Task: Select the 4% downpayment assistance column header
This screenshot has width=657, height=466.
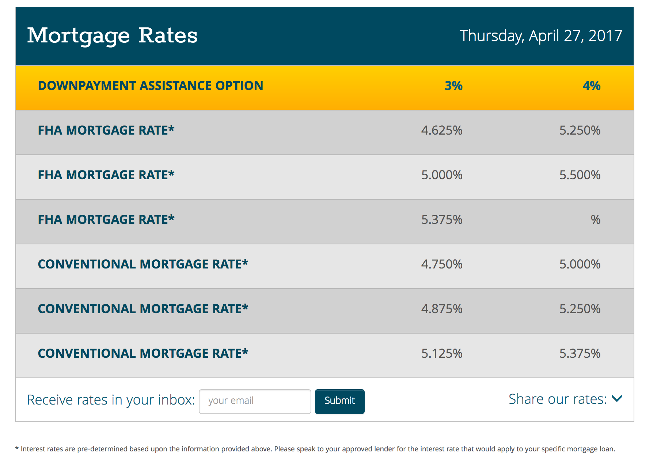Action: (592, 86)
